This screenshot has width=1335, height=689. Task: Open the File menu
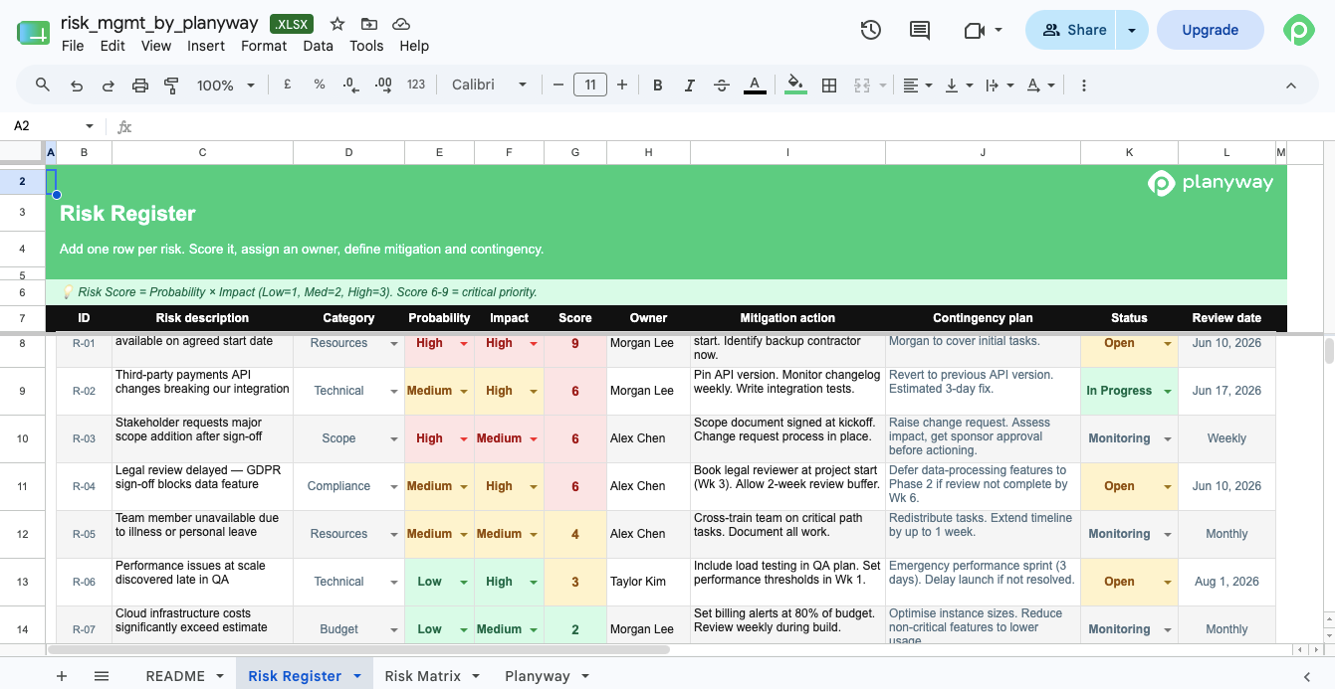click(x=73, y=46)
